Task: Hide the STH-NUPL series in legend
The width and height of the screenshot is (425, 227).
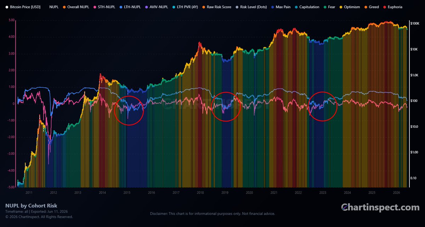Action: coord(105,7)
